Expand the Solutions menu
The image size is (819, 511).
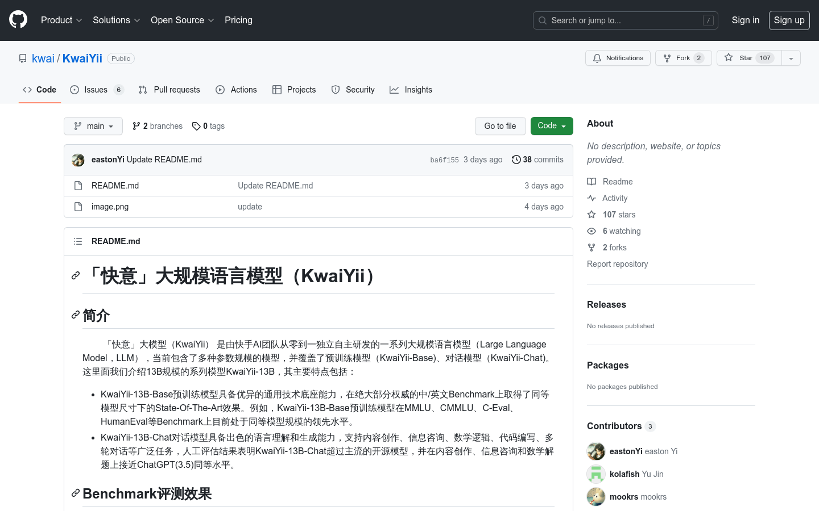pos(117,20)
